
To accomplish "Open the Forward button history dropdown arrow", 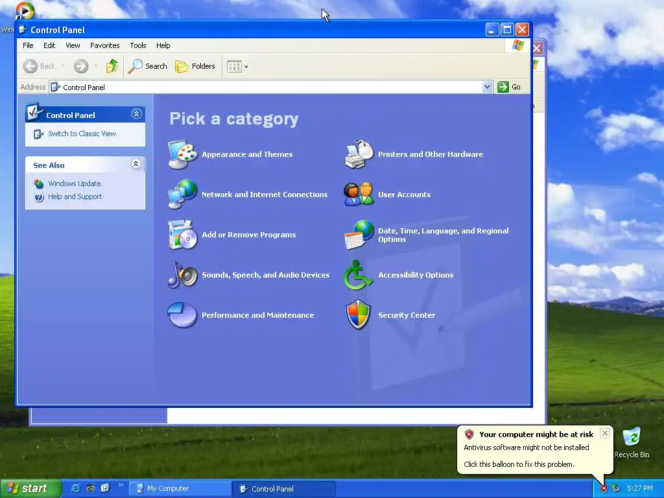I will tap(96, 66).
